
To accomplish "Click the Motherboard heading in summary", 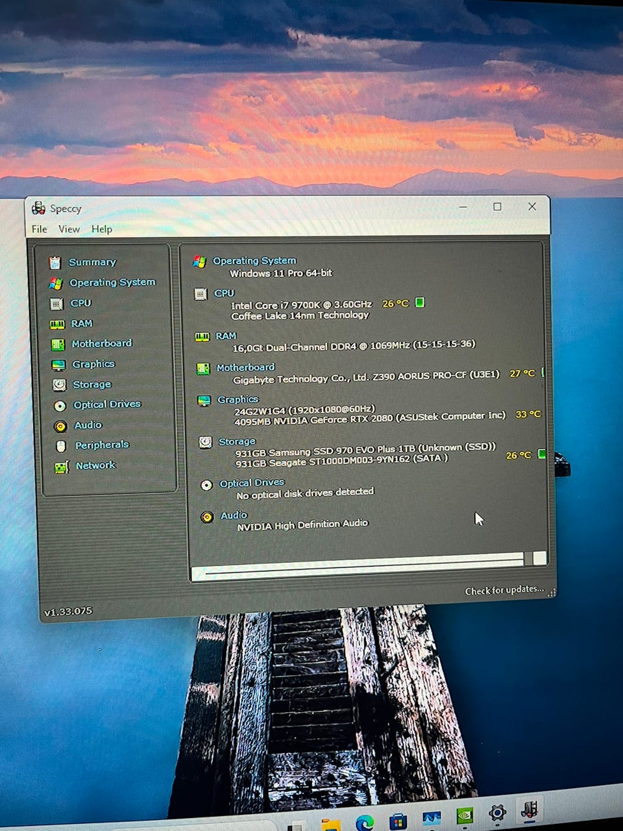I will click(x=245, y=367).
